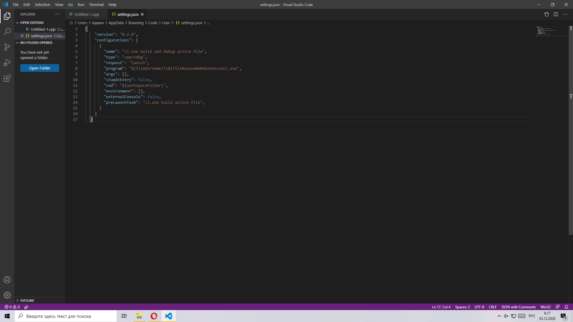Expand the Outline section
Screen dimensions: 573x322
(x=40, y=301)
